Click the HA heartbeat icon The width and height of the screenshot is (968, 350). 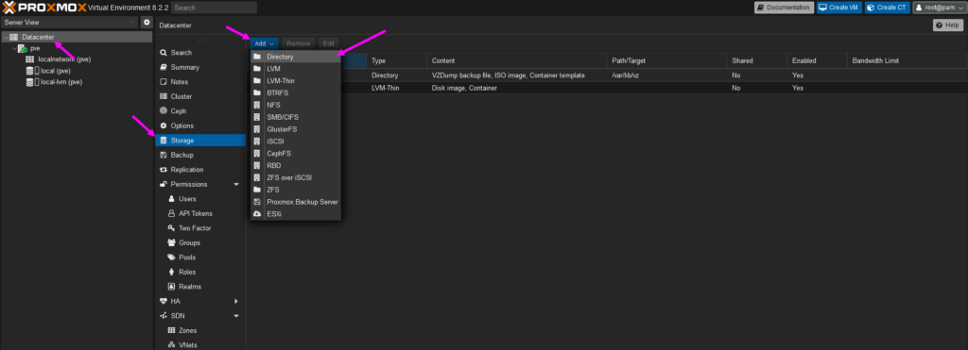click(164, 301)
